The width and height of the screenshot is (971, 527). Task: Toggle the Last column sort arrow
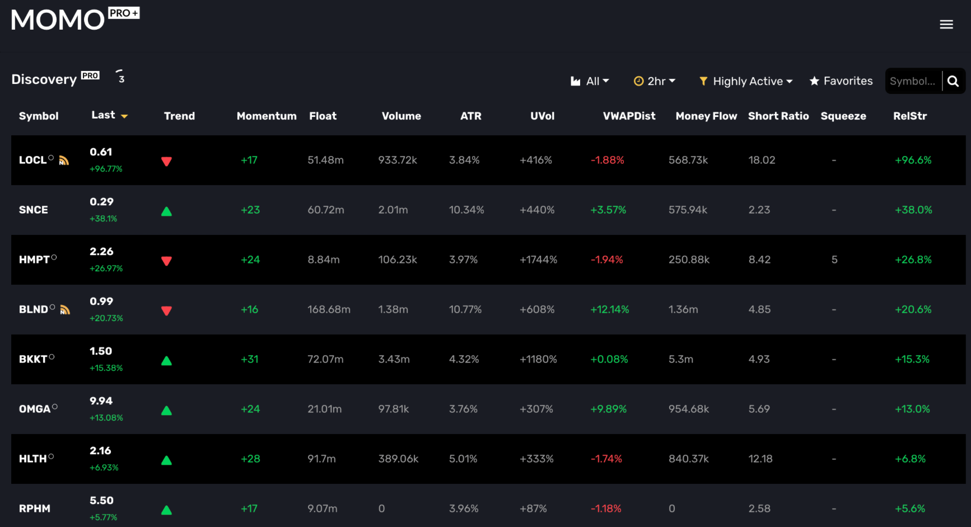tap(124, 116)
